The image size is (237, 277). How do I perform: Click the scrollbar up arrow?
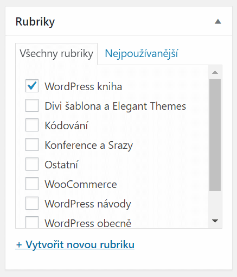tap(215, 72)
